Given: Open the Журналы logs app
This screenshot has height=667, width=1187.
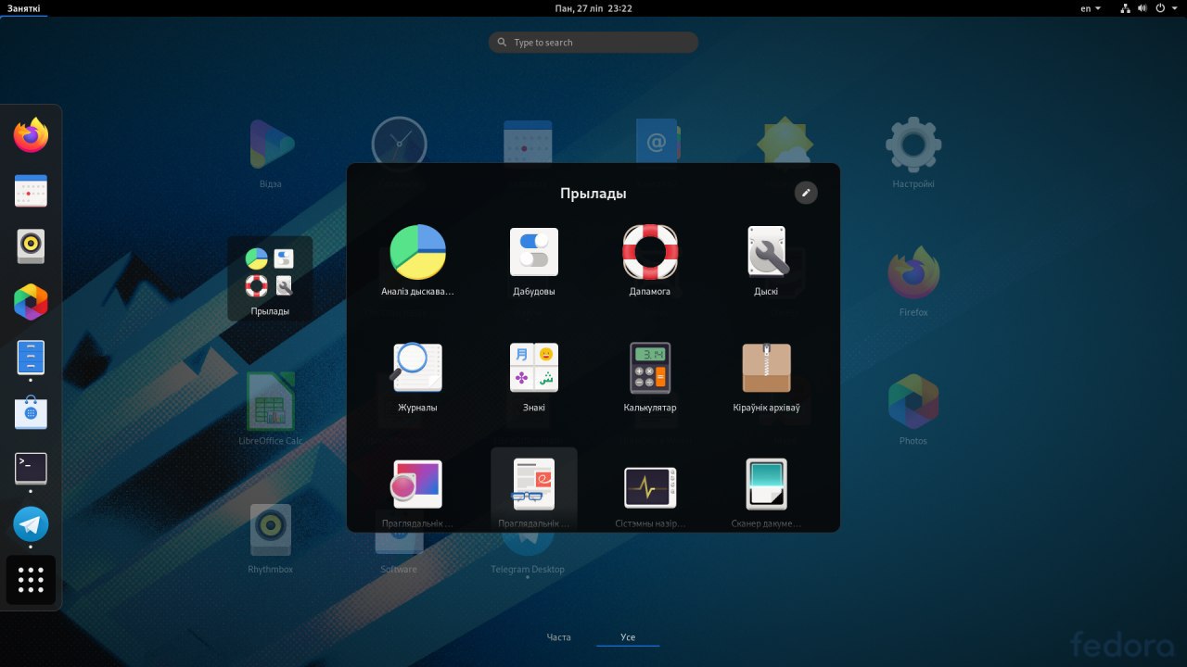Looking at the screenshot, I should 418,376.
